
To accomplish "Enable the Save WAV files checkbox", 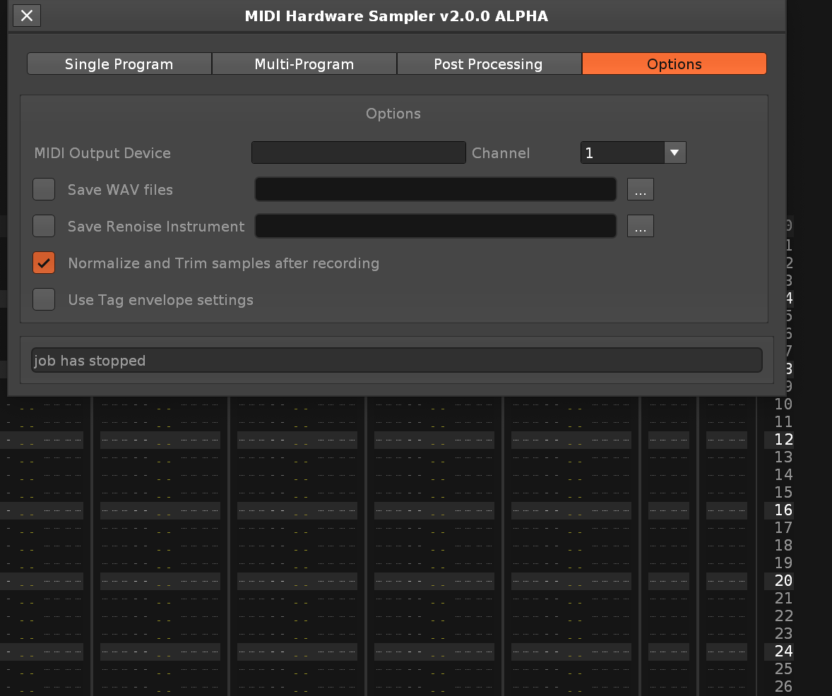I will pos(44,189).
